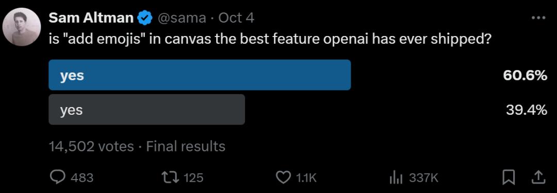Bookmark this post
Viewport: 557px width, 193px height.
click(x=509, y=177)
